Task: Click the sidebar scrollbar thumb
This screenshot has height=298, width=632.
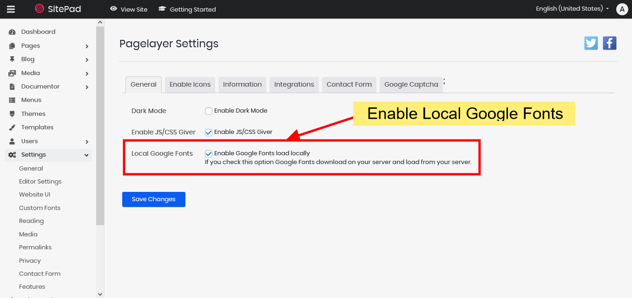Action: coord(100,126)
